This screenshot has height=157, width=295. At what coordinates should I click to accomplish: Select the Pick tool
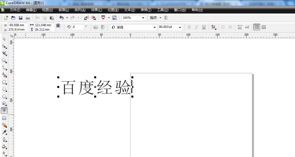click(4, 39)
